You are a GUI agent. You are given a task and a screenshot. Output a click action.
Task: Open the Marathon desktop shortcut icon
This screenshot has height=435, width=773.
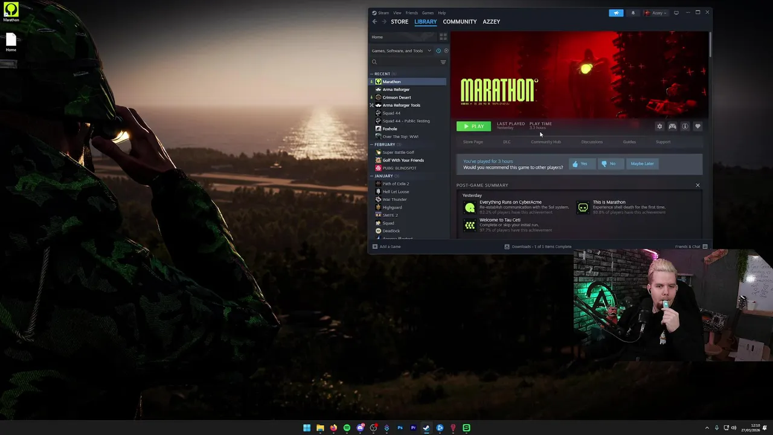(x=11, y=11)
